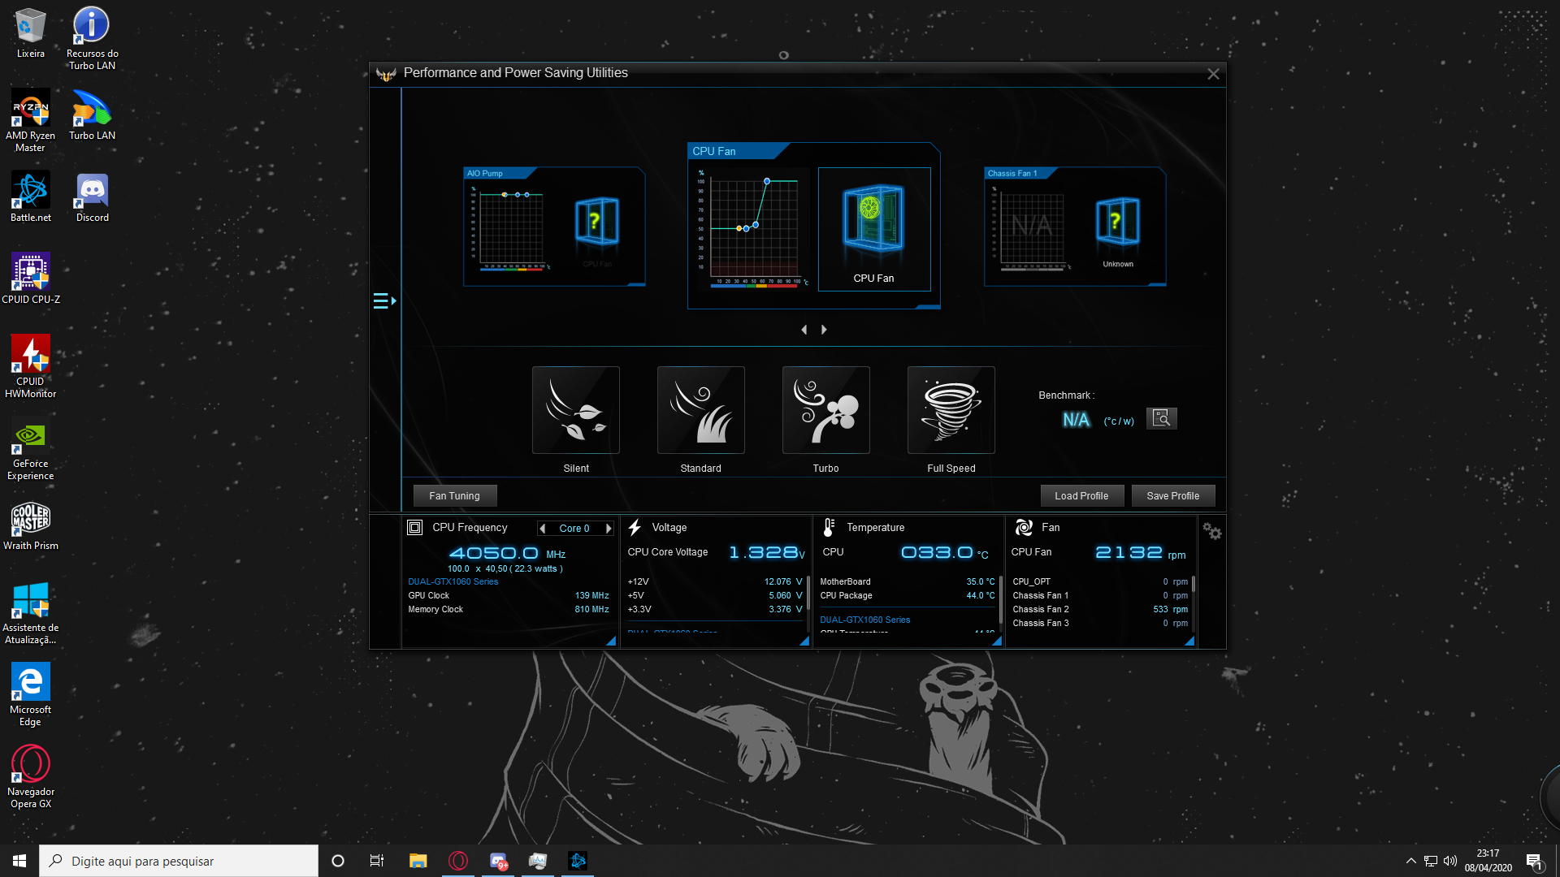Open Recursos do Turbo LAN shortcut
This screenshot has height=877, width=1560.
pos(92,38)
